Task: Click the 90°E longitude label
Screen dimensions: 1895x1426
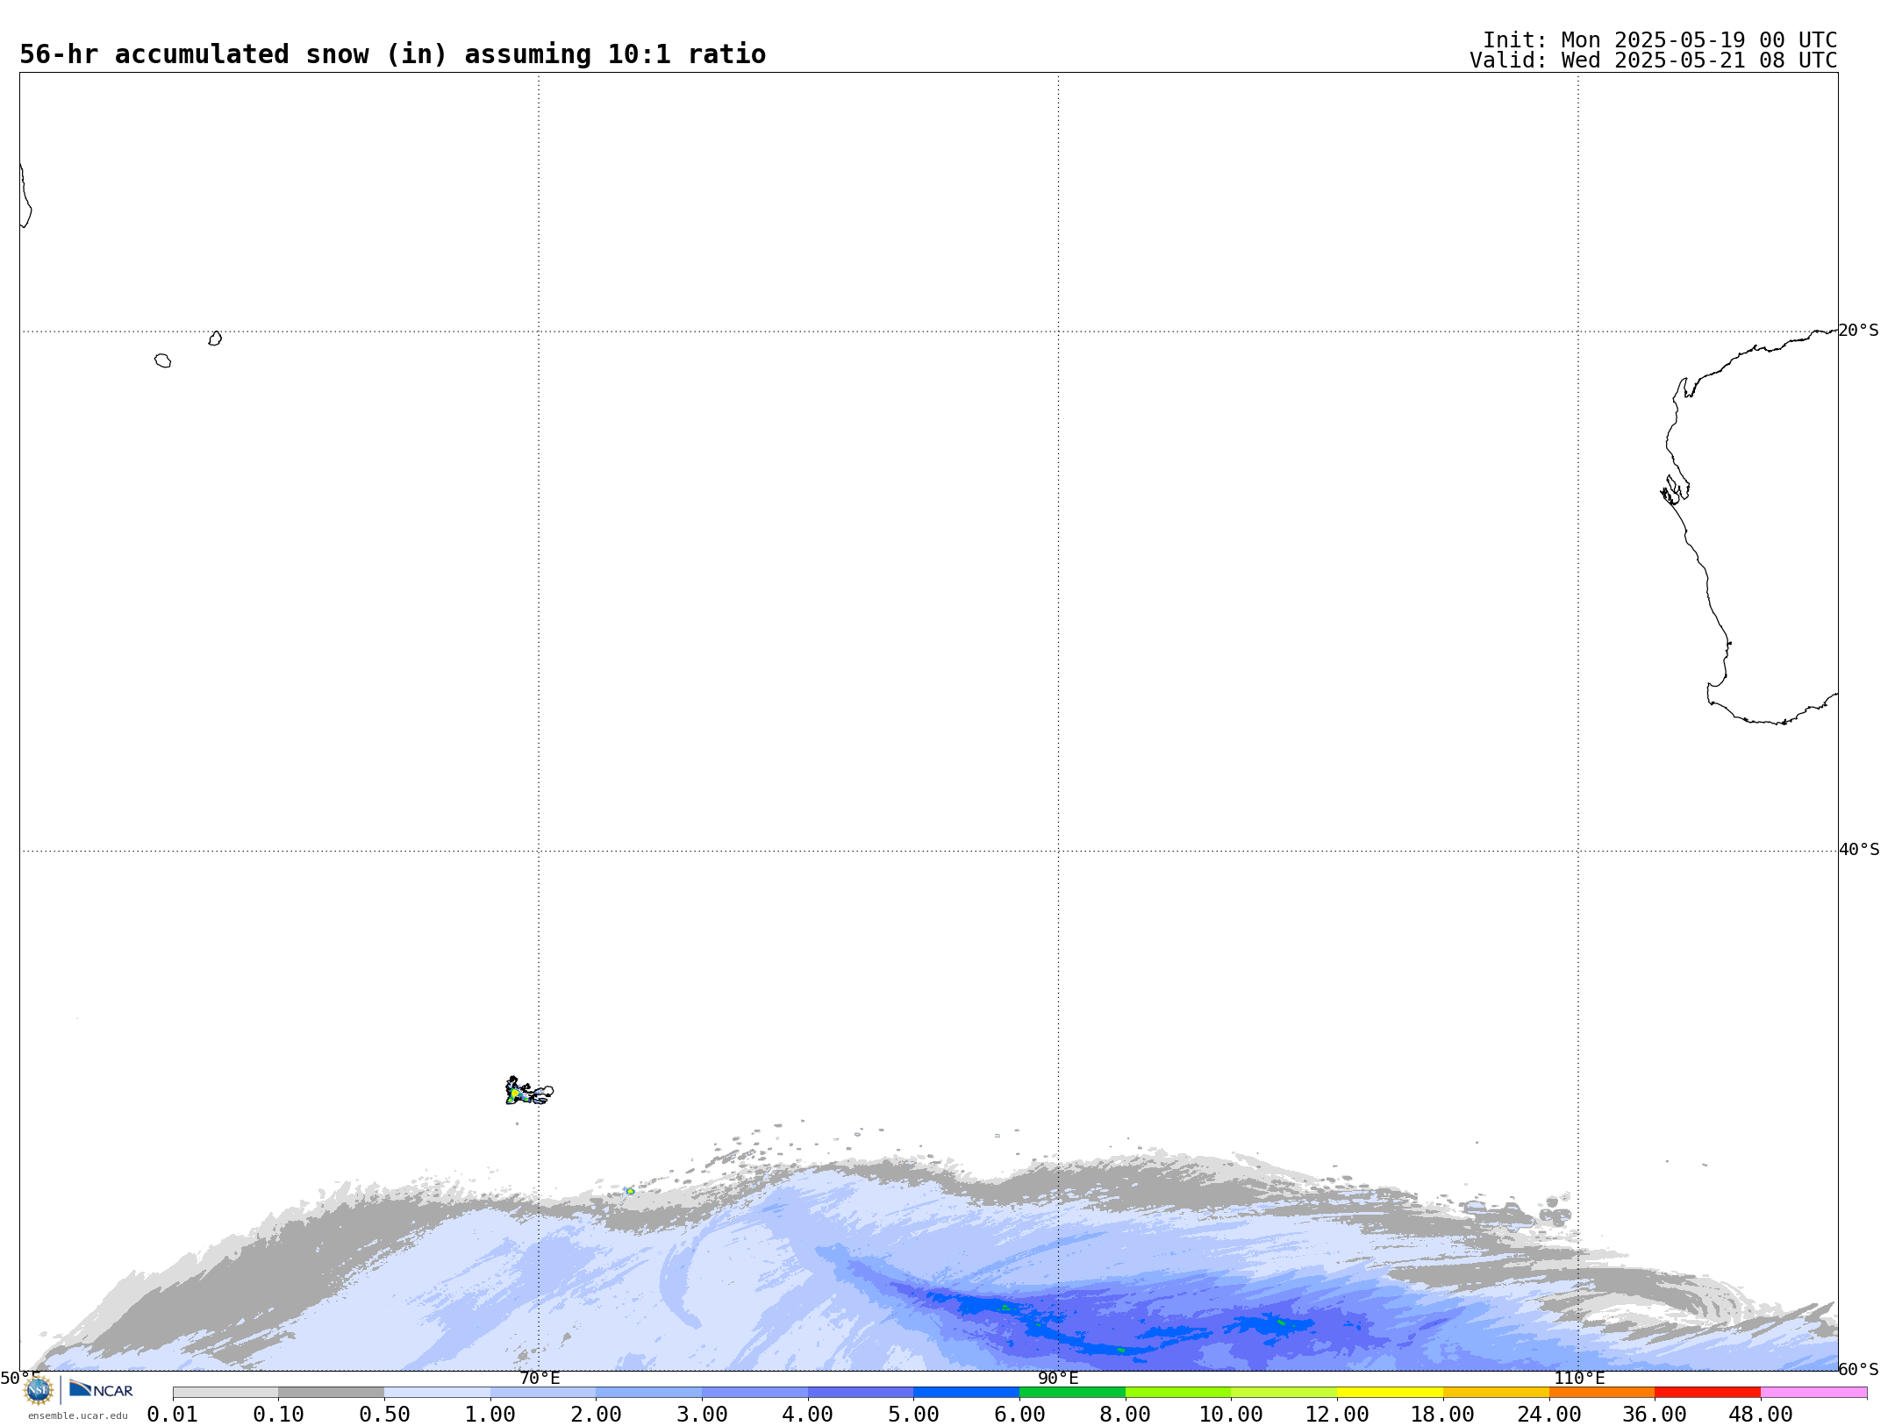Action: click(1058, 1378)
